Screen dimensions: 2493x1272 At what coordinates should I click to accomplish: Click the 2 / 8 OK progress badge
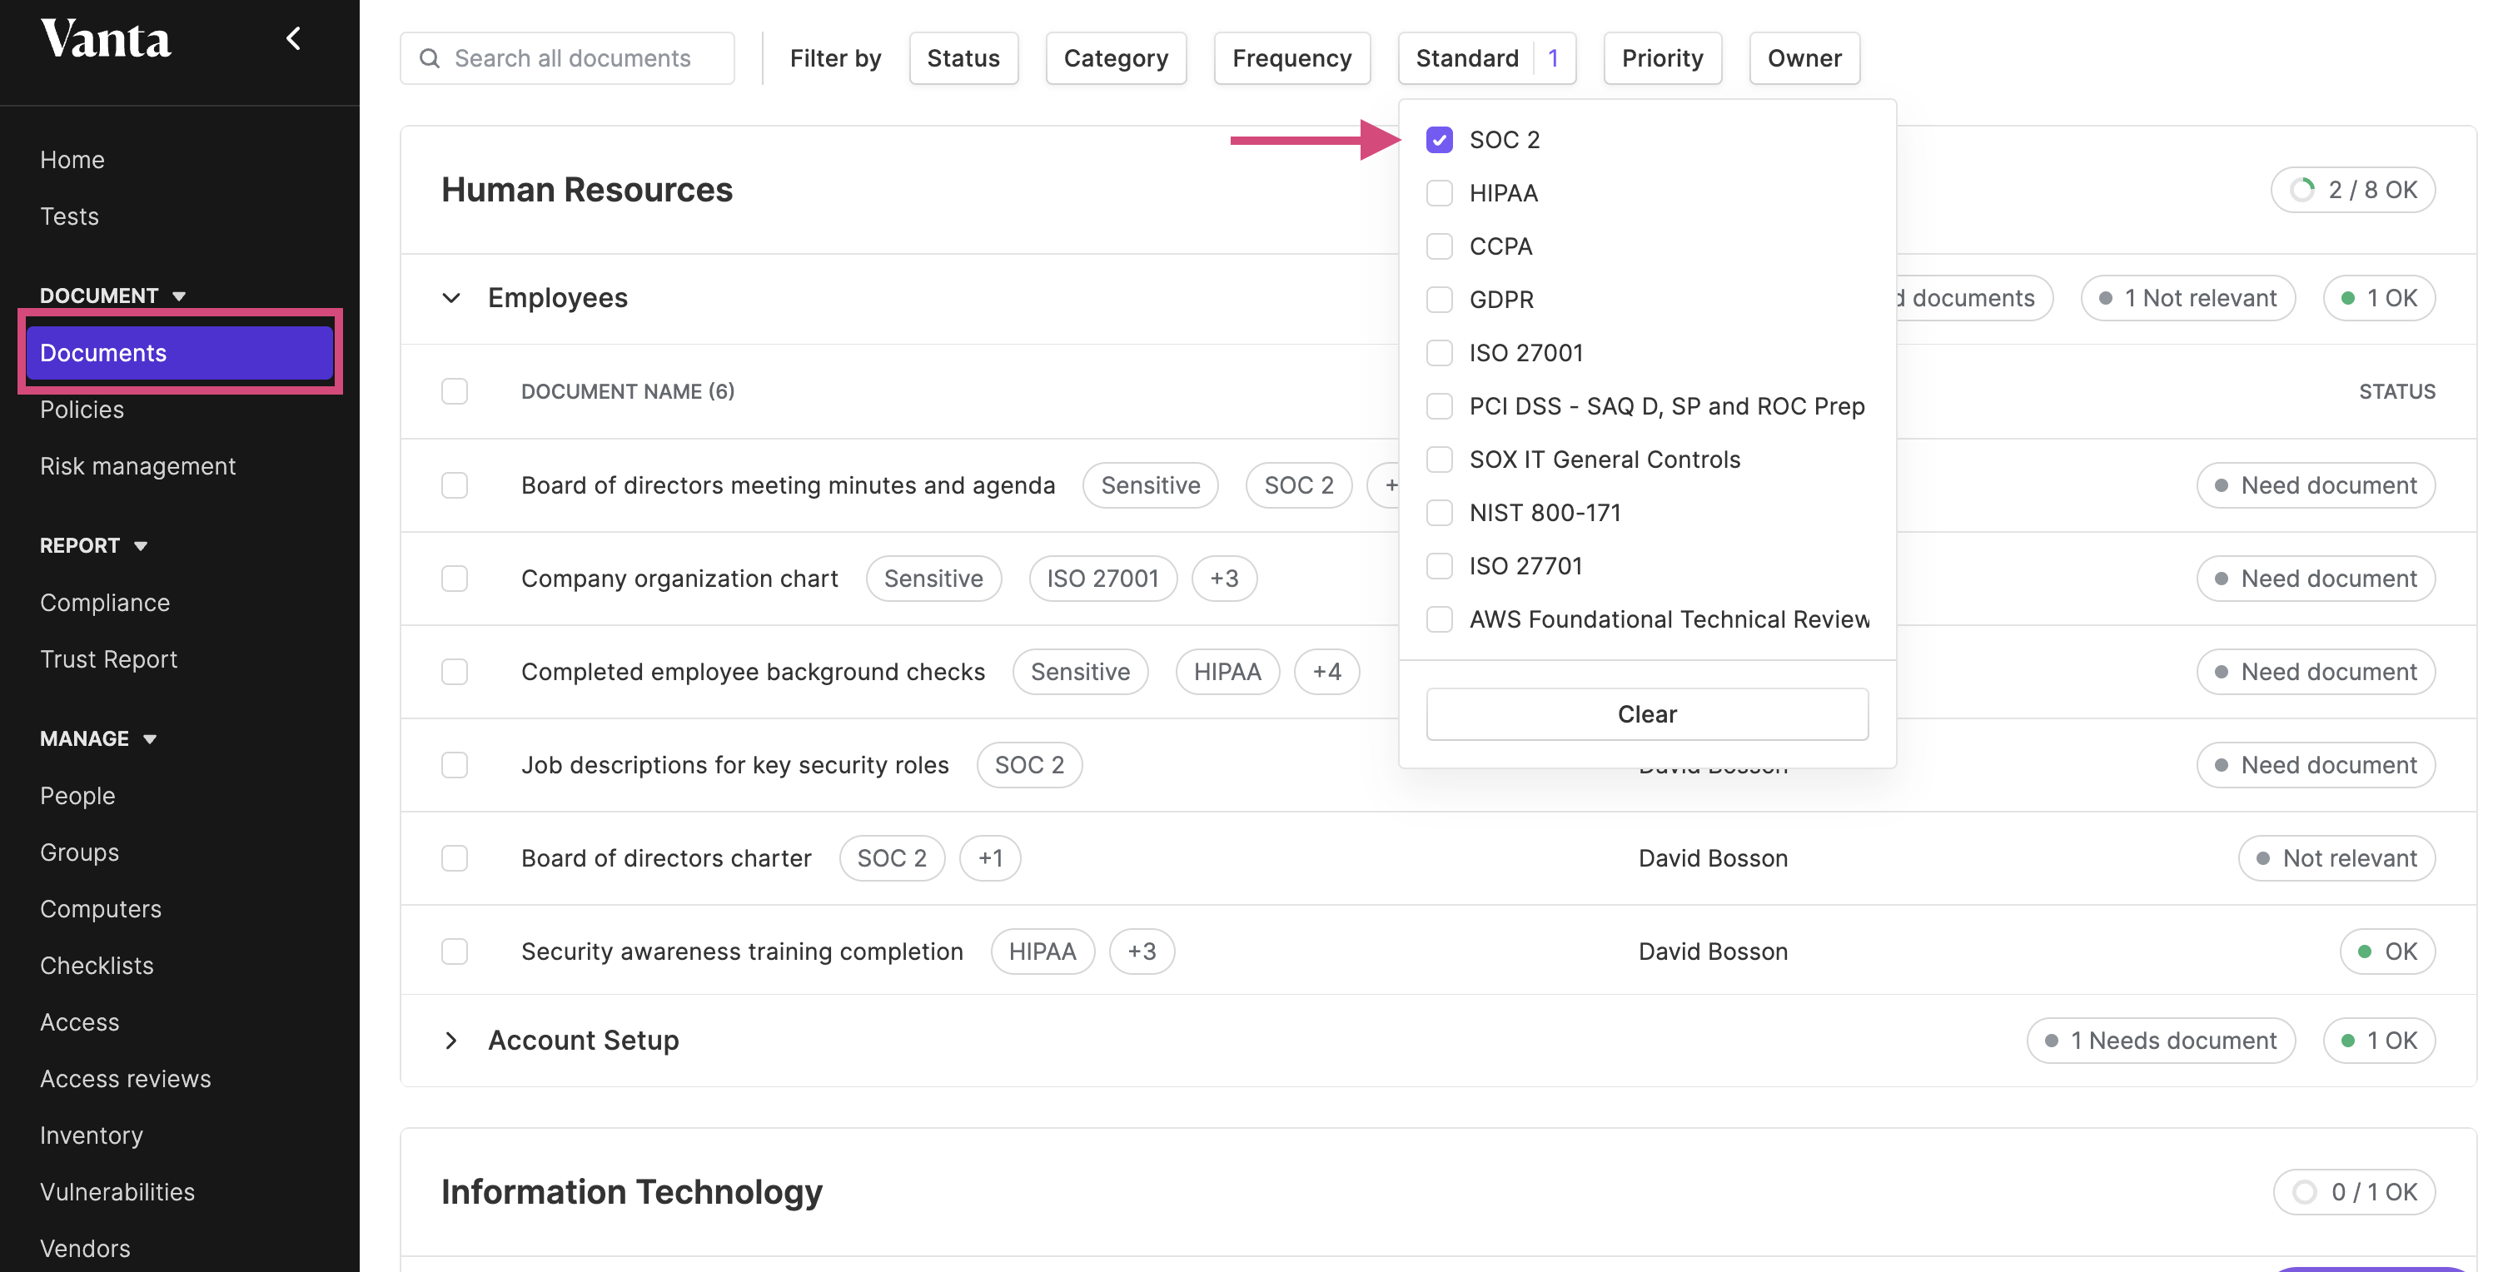point(2352,190)
